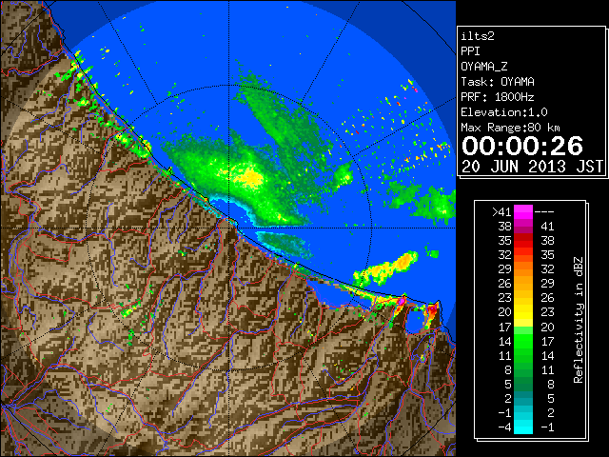The height and width of the screenshot is (457, 609).
Task: Click the date text 20 JUN 2013 JST
Action: pos(532,167)
